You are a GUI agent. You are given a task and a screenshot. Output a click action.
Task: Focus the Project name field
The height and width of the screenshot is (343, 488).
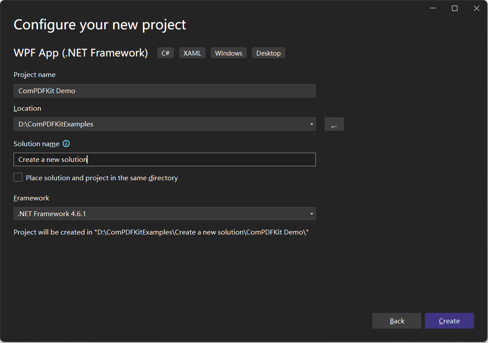[x=165, y=91]
